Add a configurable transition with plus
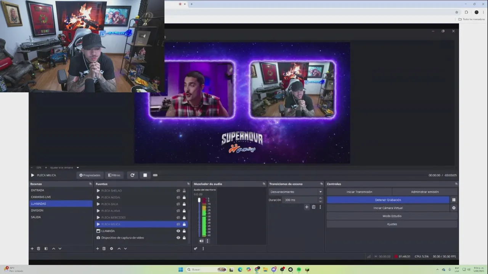488x274 pixels. point(307,207)
